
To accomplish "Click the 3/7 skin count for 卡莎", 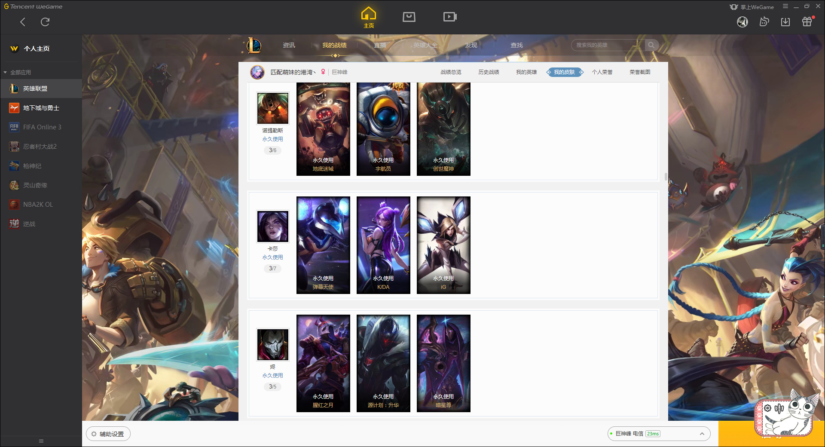I will pyautogui.click(x=272, y=269).
